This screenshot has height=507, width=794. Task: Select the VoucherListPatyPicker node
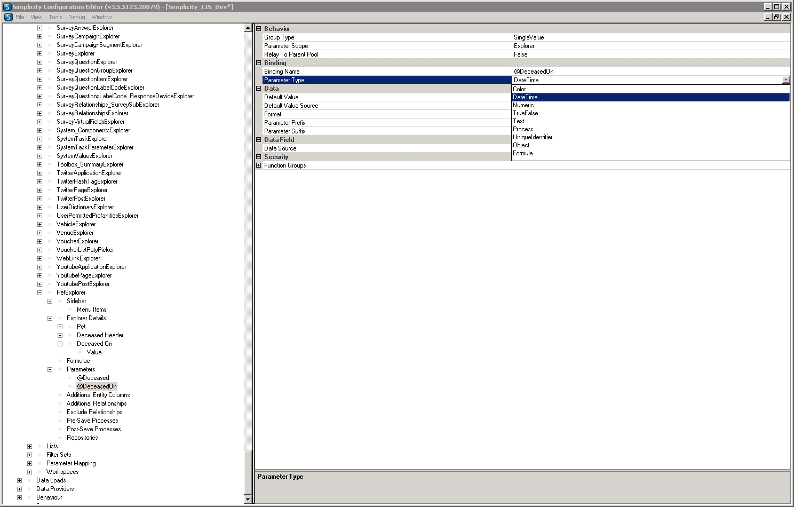(85, 250)
